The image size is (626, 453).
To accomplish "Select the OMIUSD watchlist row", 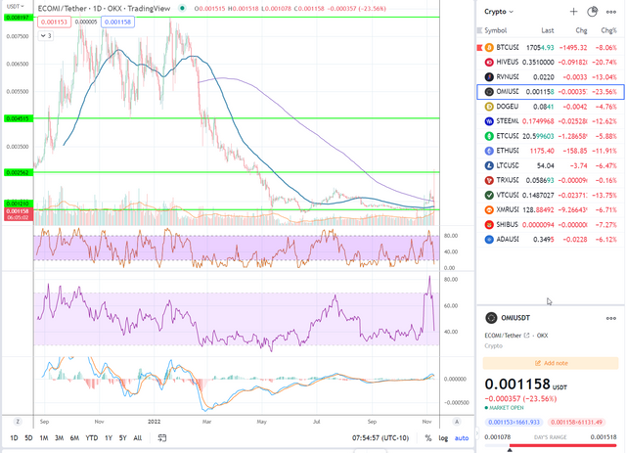I will 551,92.
